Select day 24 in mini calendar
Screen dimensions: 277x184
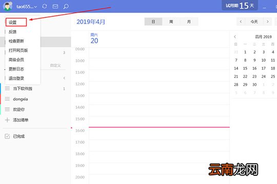pyautogui.click(x=264, y=77)
